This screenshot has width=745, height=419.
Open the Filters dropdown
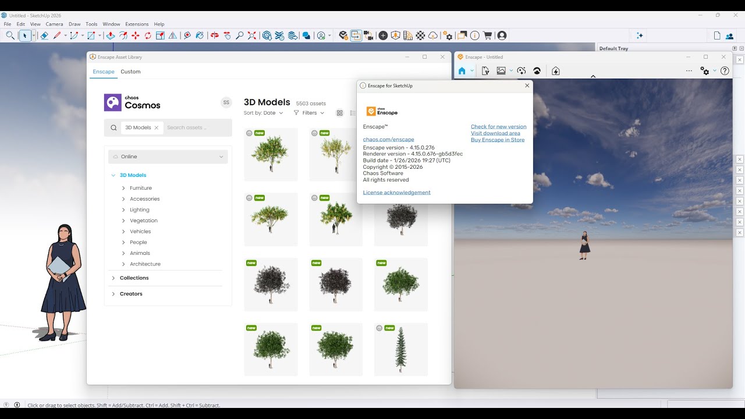(x=309, y=113)
